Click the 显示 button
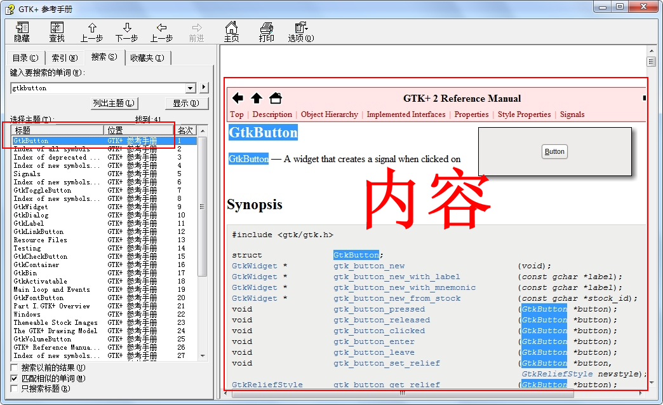The height and width of the screenshot is (405, 663). [x=187, y=103]
